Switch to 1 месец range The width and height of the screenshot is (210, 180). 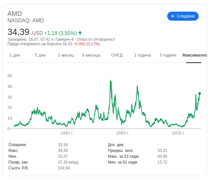65,55
